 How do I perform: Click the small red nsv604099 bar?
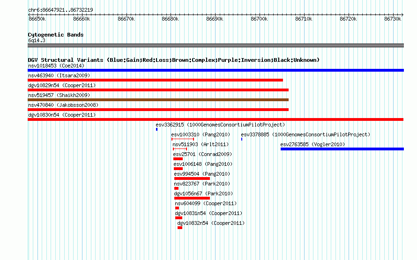177,208
